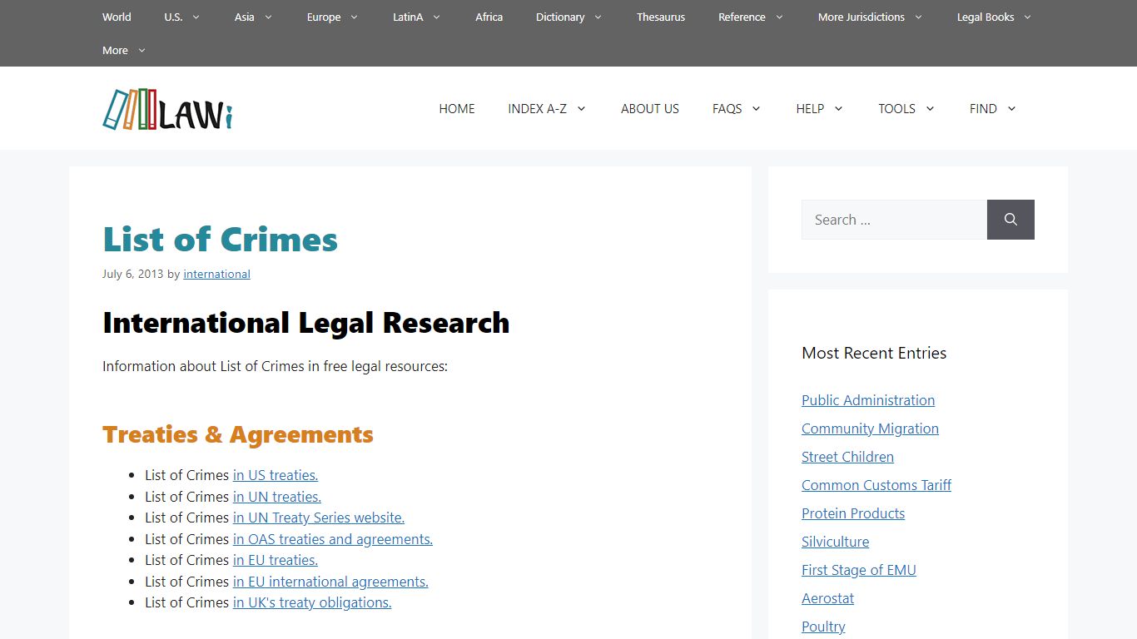Open OAS treaties and agreements link

pyautogui.click(x=333, y=539)
